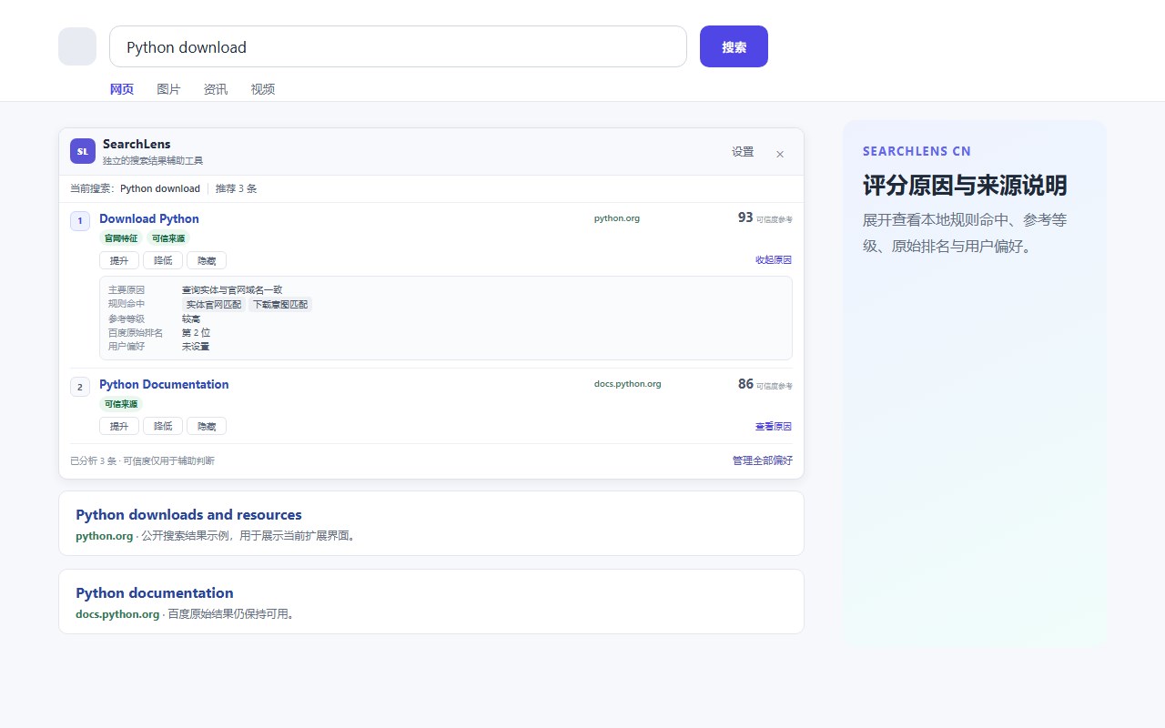Open the Download Python recommended result
Image resolution: width=1165 pixels, height=728 pixels.
pyautogui.click(x=149, y=218)
